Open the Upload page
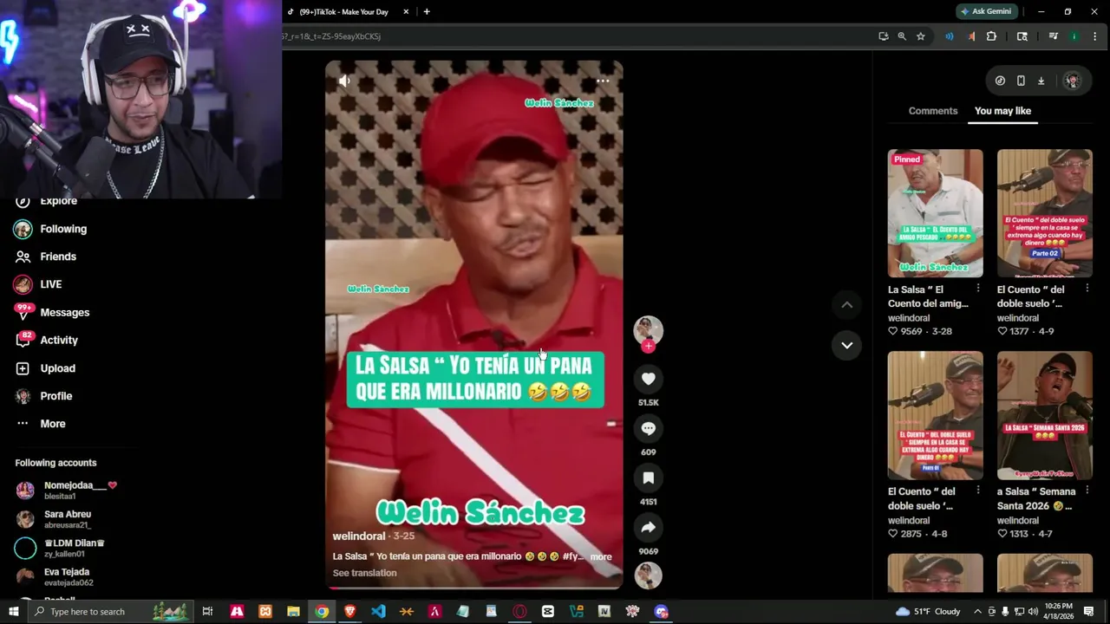Image resolution: width=1110 pixels, height=624 pixels. [57, 368]
